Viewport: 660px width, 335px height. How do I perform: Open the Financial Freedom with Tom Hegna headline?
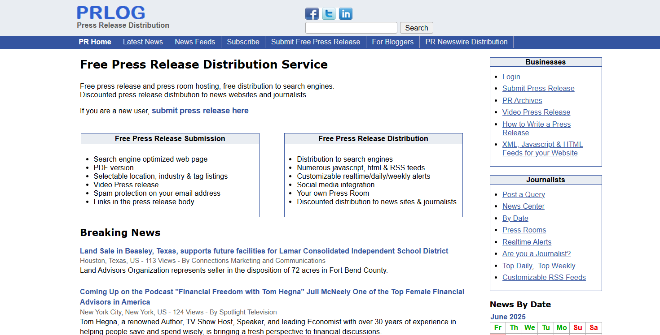[272, 297]
